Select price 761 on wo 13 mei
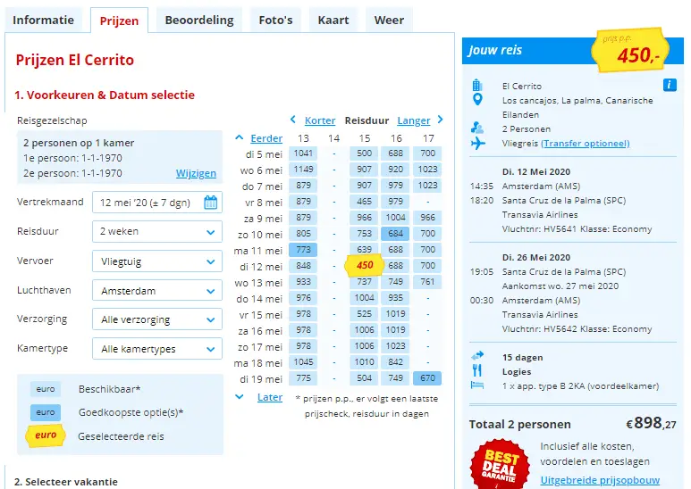 [427, 281]
